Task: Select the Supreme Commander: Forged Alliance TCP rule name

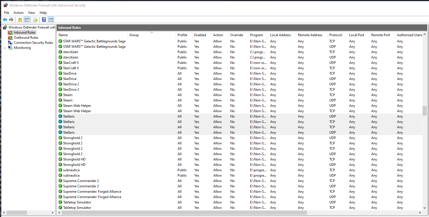Action: (x=92, y=192)
